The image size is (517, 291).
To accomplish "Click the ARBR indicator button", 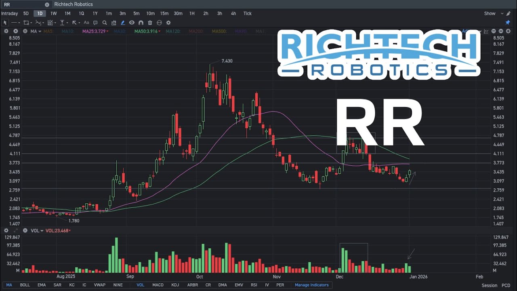I will click(x=193, y=285).
